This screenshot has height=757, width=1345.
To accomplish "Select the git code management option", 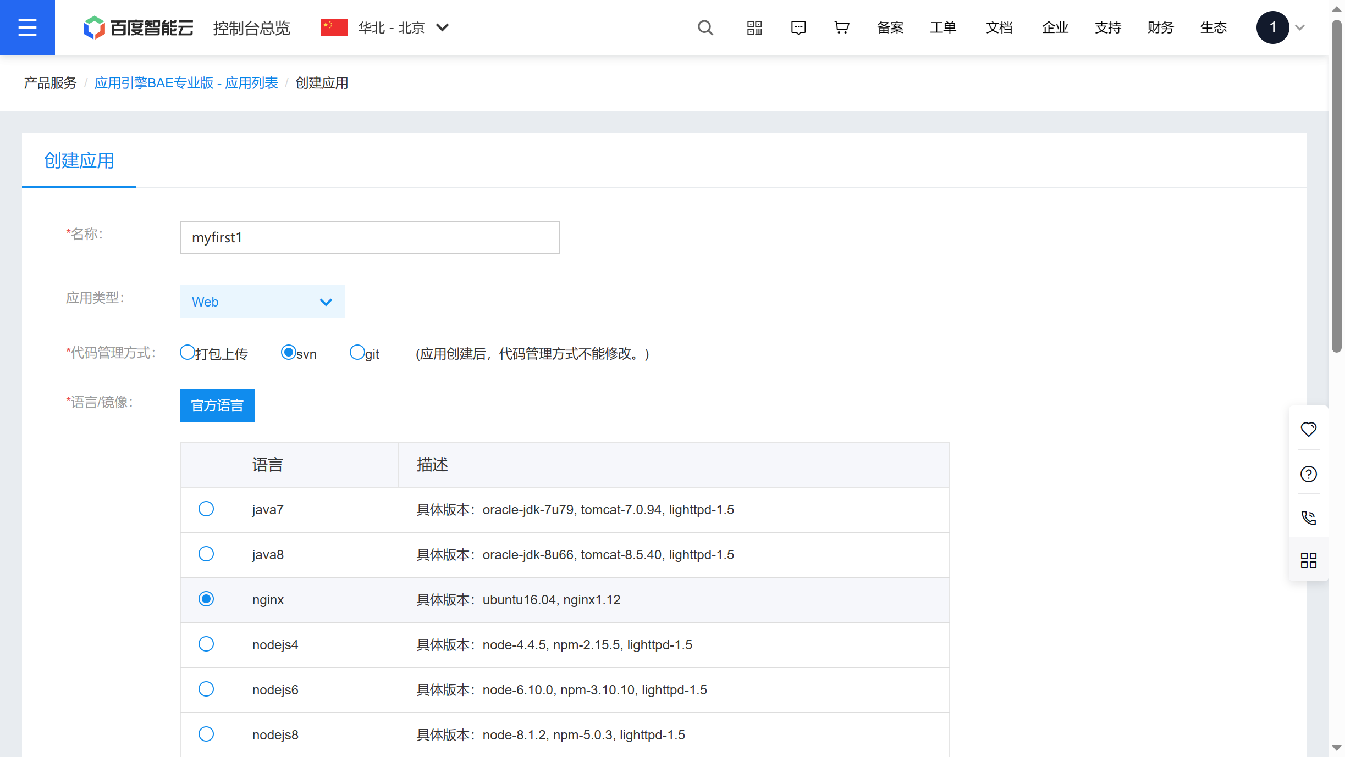I will click(x=357, y=352).
